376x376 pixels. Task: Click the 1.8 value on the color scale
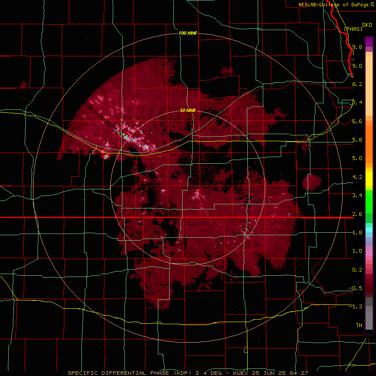pyautogui.click(x=357, y=233)
